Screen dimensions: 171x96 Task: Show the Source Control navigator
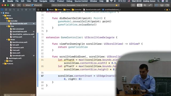pyautogui.click(x=6, y=10)
